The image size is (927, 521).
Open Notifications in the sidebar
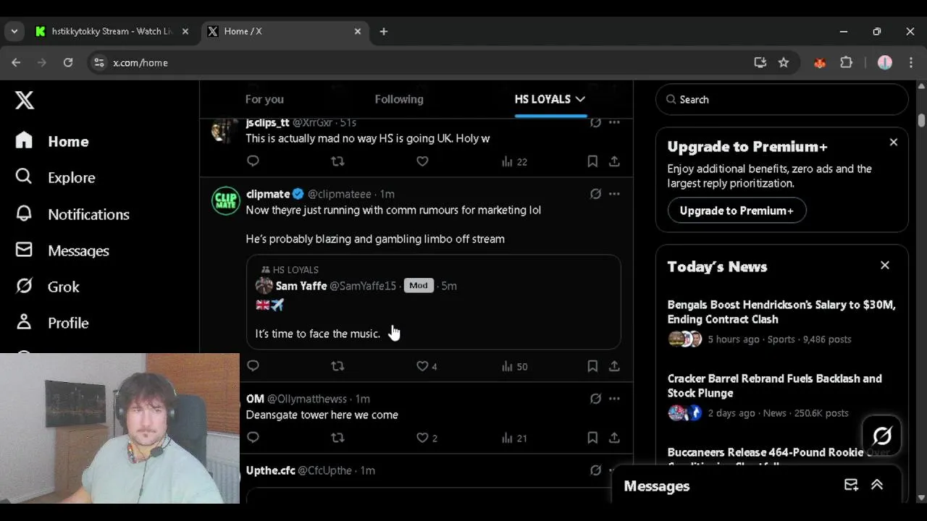point(72,214)
